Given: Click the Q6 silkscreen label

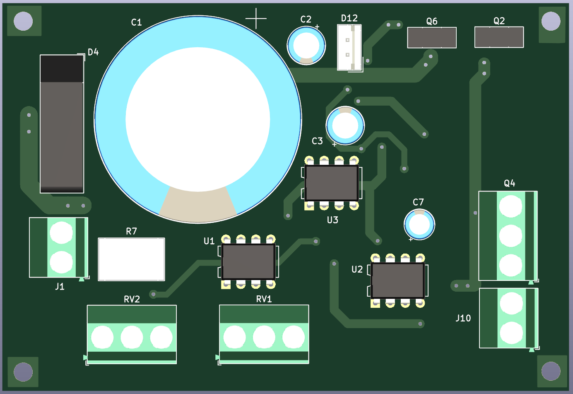Looking at the screenshot, I should coord(432,21).
